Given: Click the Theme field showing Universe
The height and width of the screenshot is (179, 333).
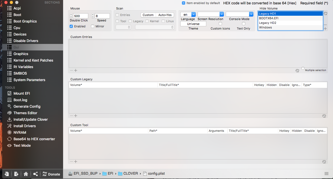Looking at the screenshot, I should point(193,24).
